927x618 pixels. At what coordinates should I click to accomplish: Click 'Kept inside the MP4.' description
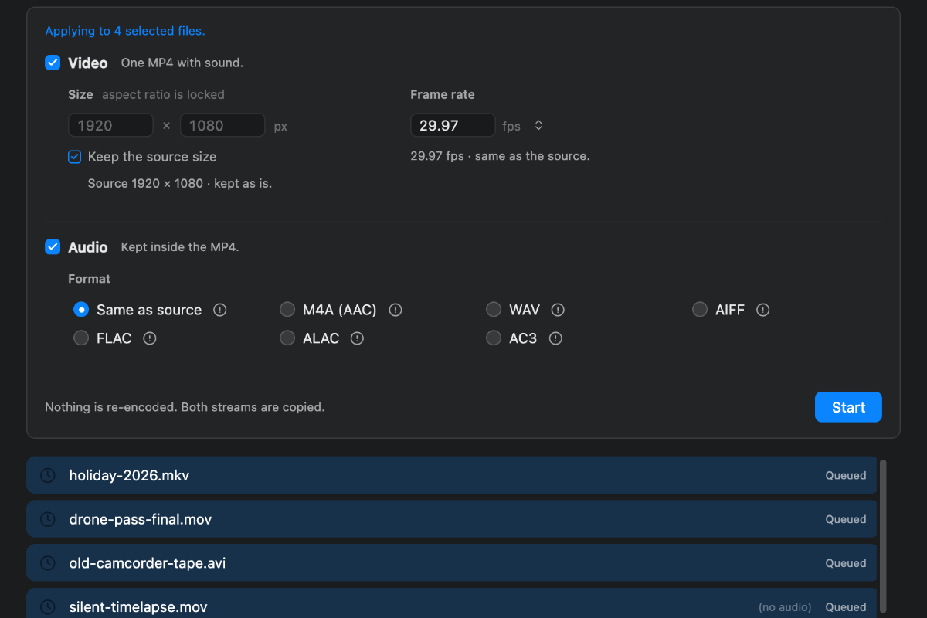[180, 247]
